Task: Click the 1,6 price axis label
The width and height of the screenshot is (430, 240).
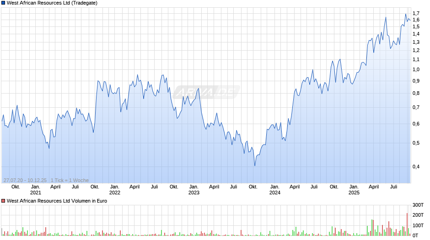Action: [x=416, y=20]
